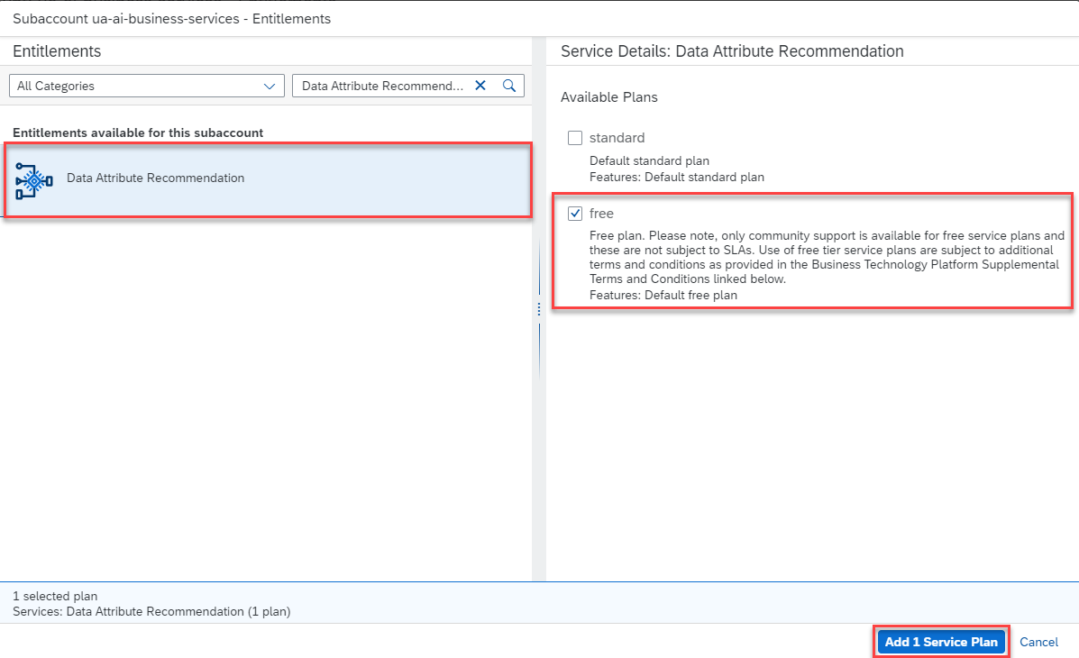Image resolution: width=1079 pixels, height=658 pixels.
Task: Click 'Entitlements available for this subaccount' label
Action: tap(138, 133)
